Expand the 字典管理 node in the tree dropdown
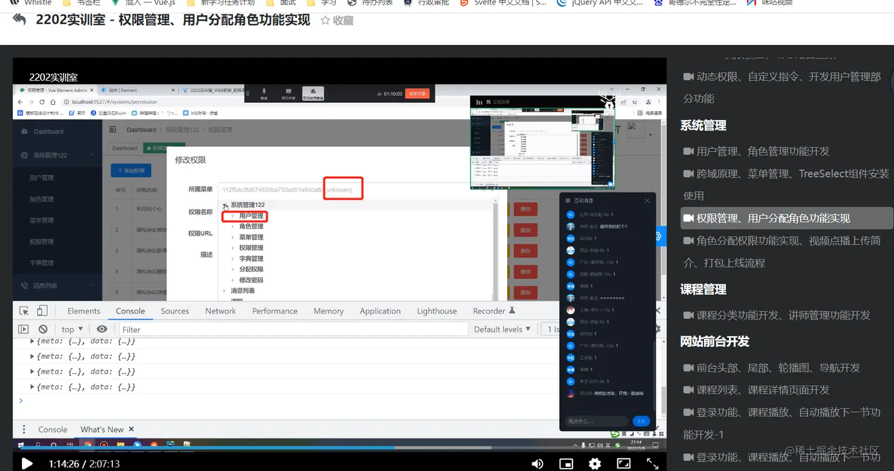 (234, 258)
